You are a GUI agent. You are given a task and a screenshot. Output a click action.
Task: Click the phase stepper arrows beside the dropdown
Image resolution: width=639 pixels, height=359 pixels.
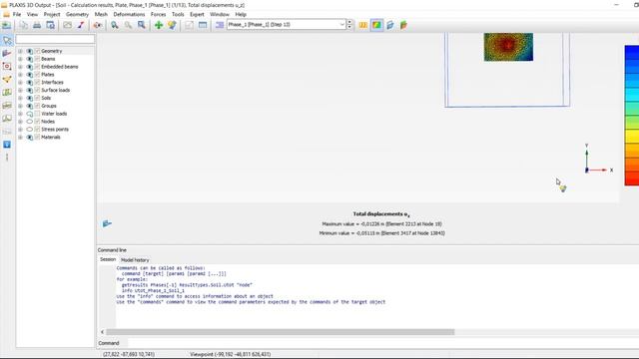click(x=349, y=25)
